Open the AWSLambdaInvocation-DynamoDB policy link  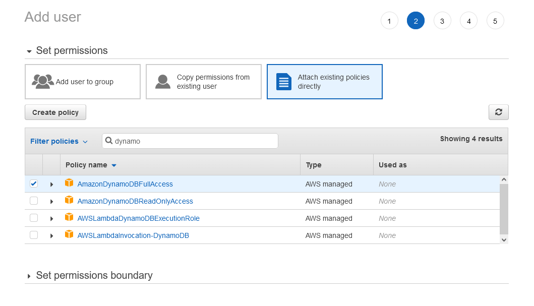tap(133, 235)
